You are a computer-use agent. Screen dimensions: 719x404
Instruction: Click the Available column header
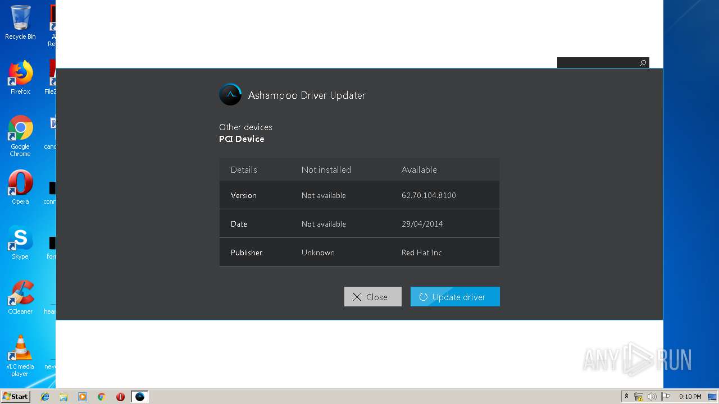[x=419, y=169]
